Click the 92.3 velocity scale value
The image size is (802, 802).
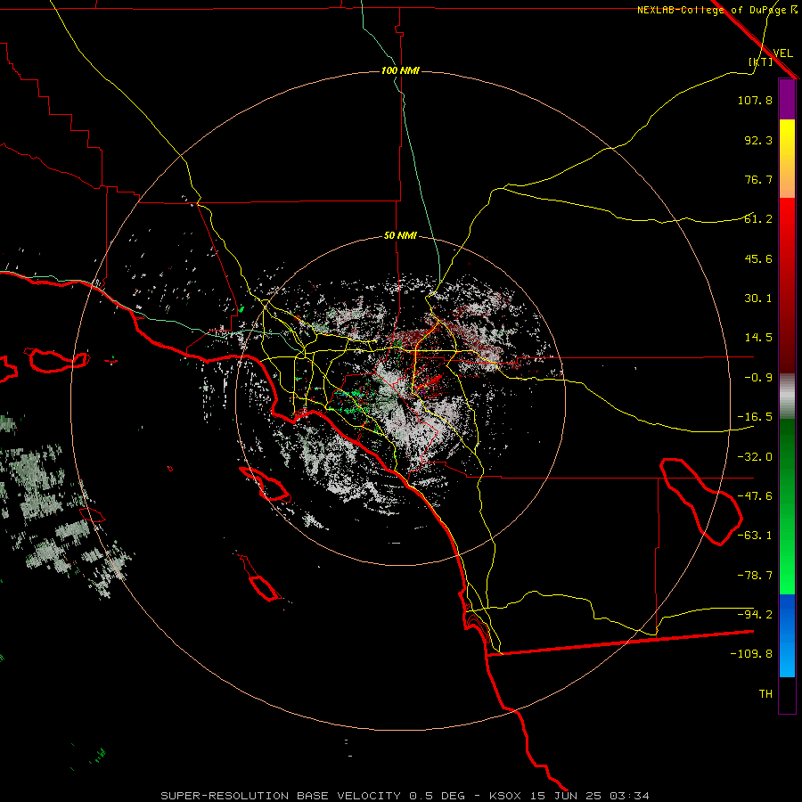coord(758,140)
